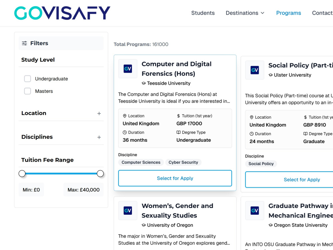Expand the Location filter section
This screenshot has height=250, width=333.
coord(99,114)
